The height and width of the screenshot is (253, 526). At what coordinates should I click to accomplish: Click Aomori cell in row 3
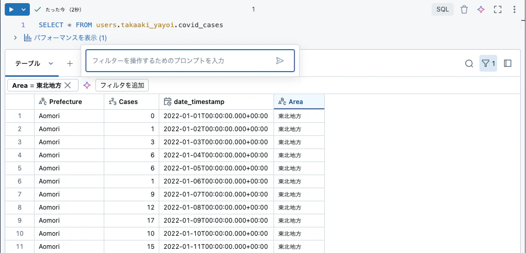(69, 142)
